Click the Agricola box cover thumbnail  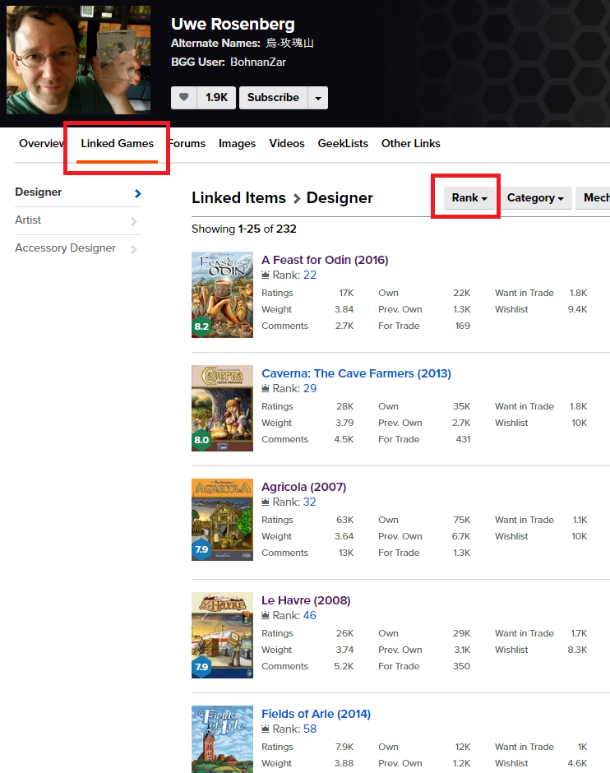pos(222,520)
